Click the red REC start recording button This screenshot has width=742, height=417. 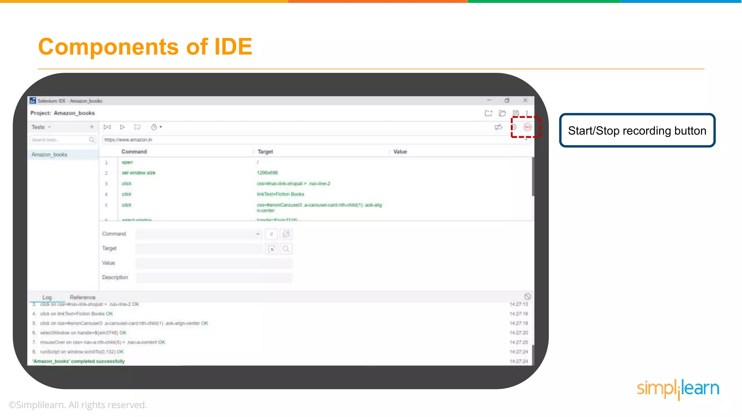tap(528, 127)
